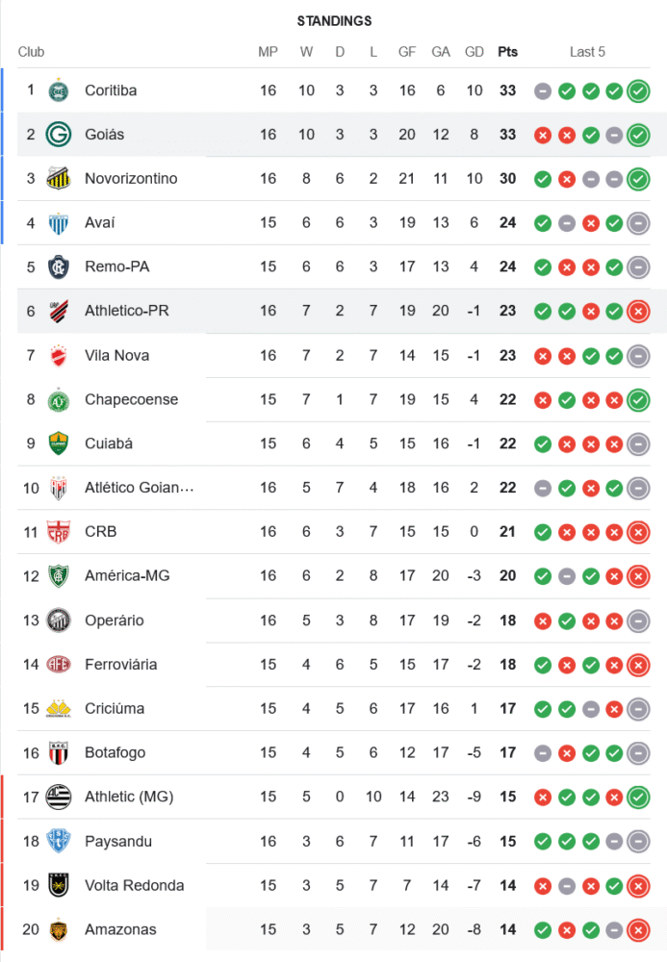Screen dimensions: 667x962
Task: Select the Paysandu team name
Action: coord(117,841)
